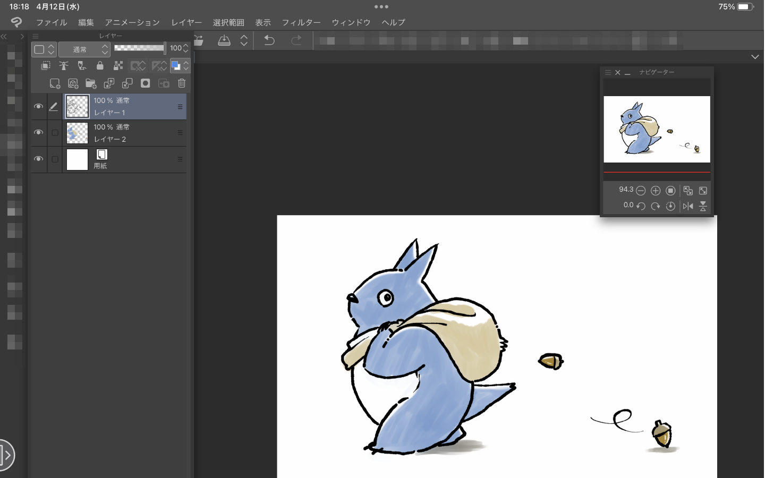The height and width of the screenshot is (478, 765).
Task: Open the 通常 blending mode dropdown
Action: click(x=84, y=49)
